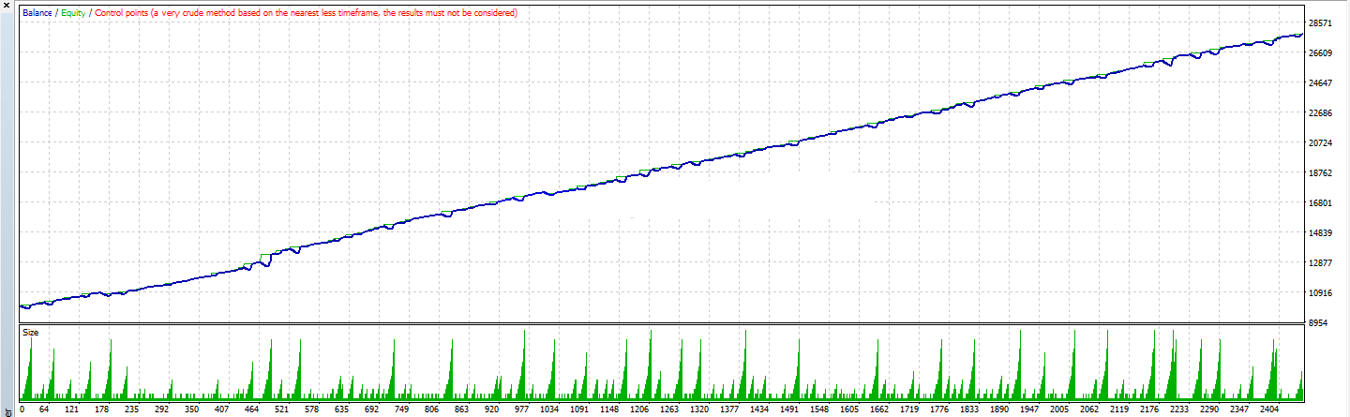Click the balance curve's final point at top right
This screenshot has width=1350, height=417.
tap(1302, 35)
